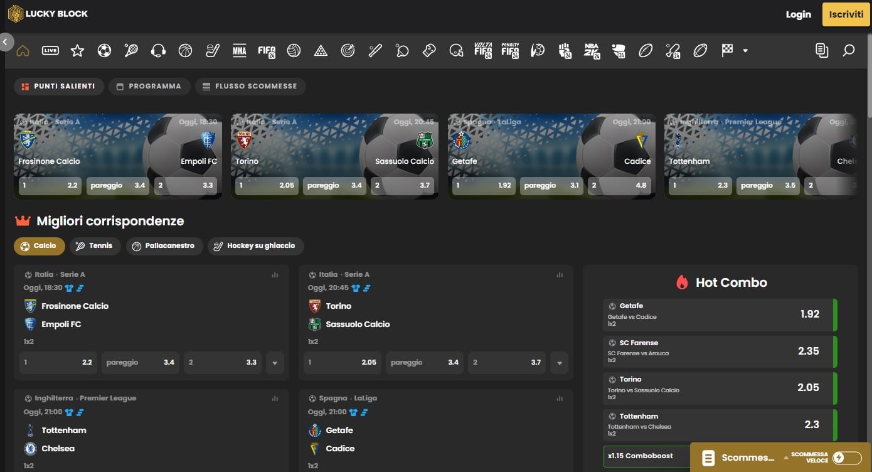This screenshot has height=472, width=872.
Task: Select the basketball sport icon
Action: (185, 51)
